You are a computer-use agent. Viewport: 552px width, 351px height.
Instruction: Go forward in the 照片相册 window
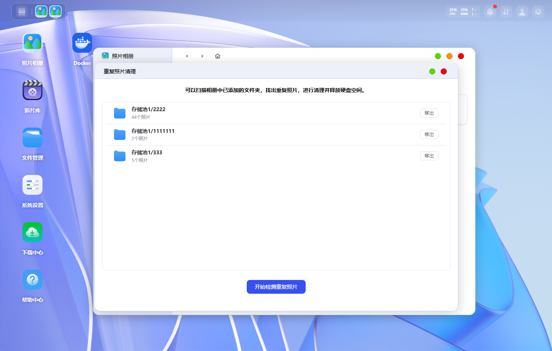(x=202, y=56)
